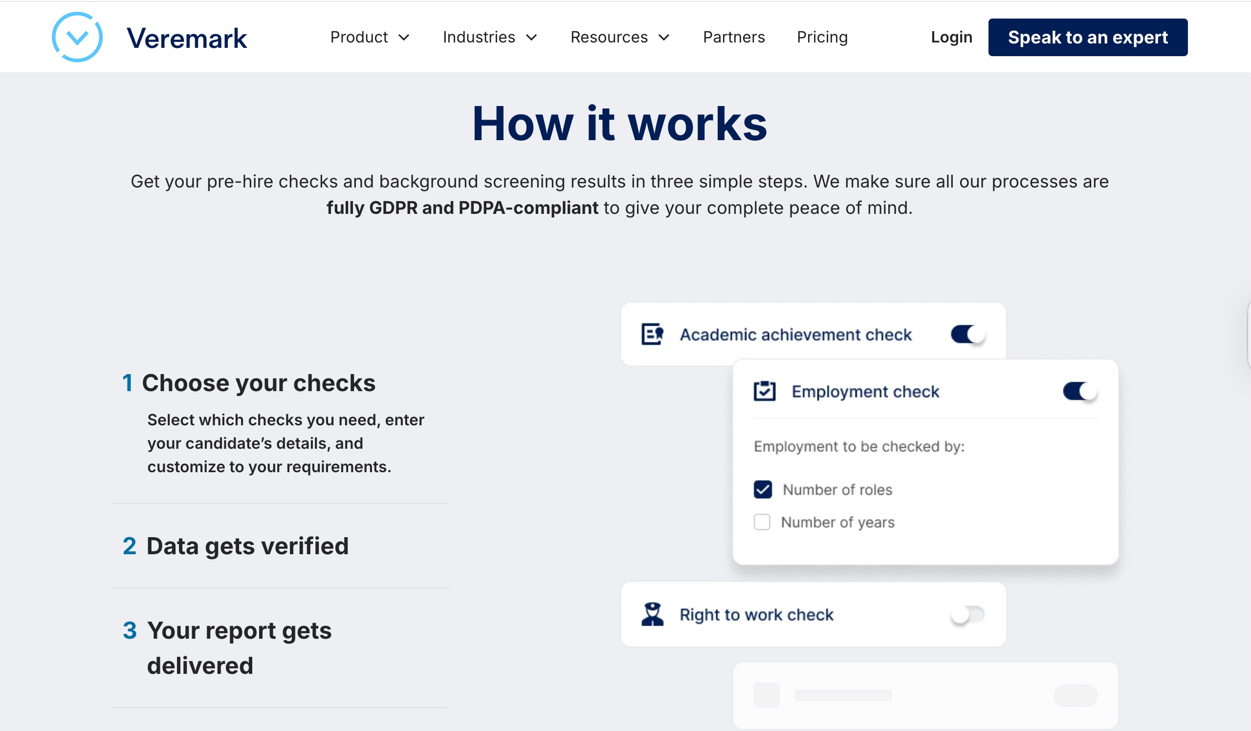Click the Login link
Screen dimensions: 1251x731
(x=951, y=37)
